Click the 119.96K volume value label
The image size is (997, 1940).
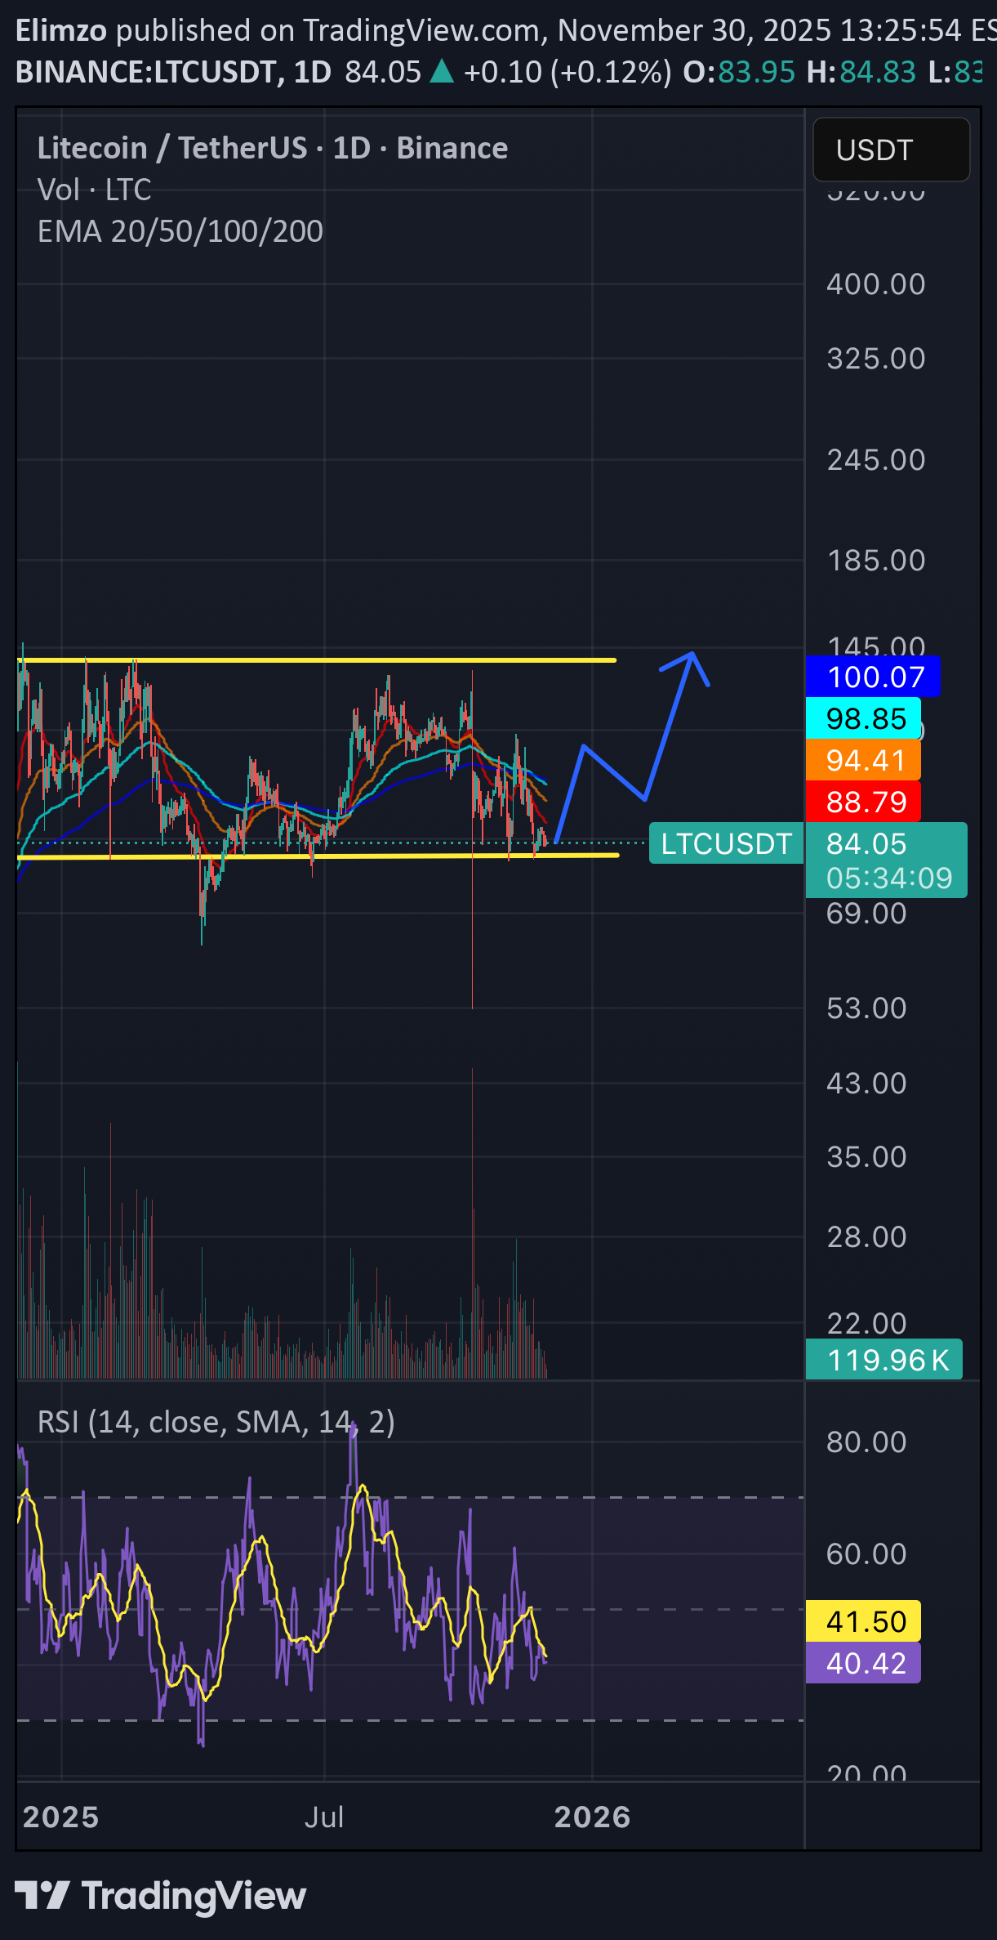[884, 1360]
